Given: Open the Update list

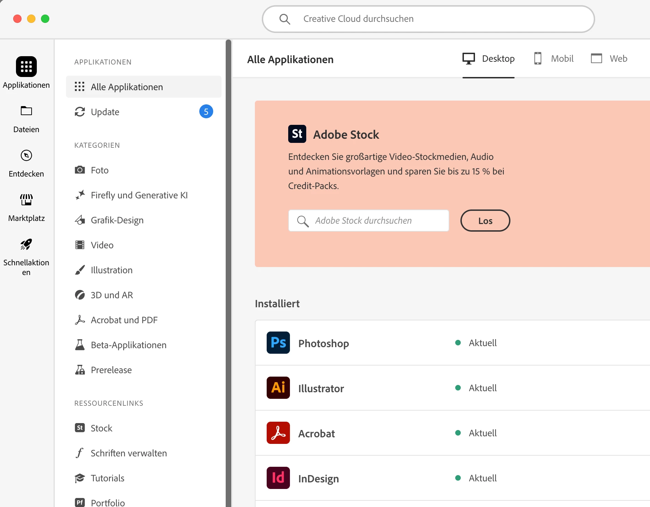Looking at the screenshot, I should (144, 112).
